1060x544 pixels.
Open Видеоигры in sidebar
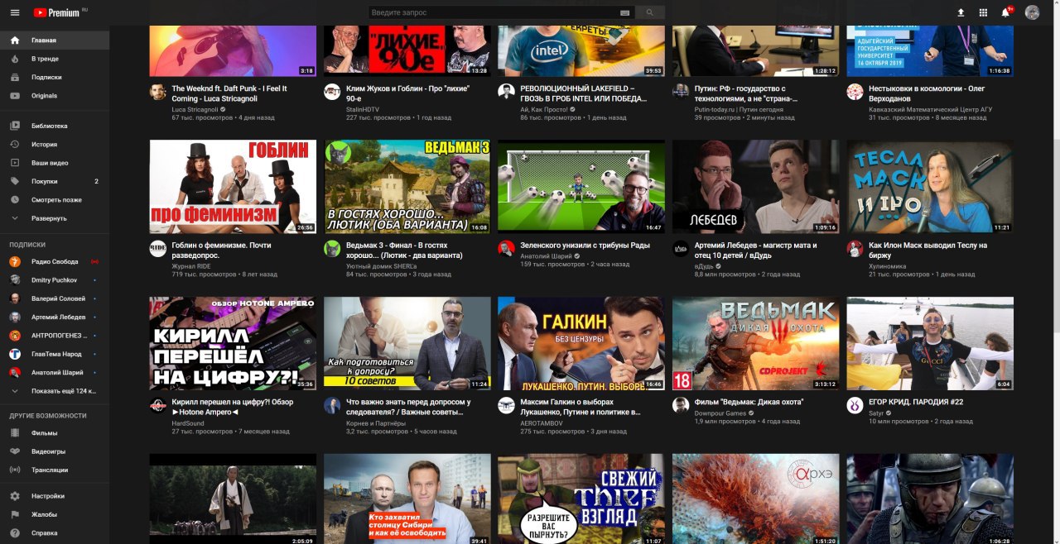[55, 451]
